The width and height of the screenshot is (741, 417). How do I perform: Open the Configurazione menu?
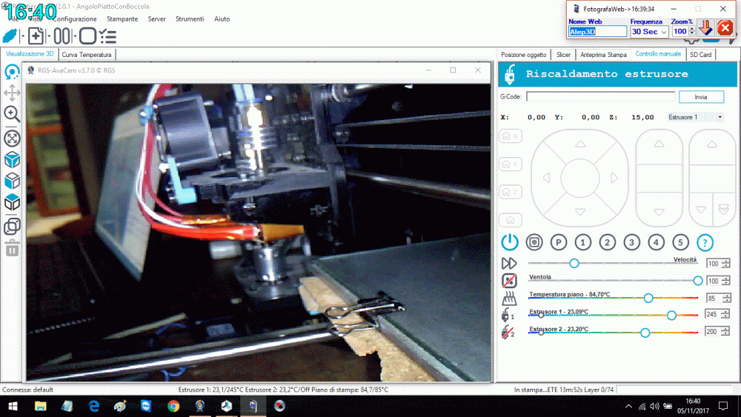point(75,19)
